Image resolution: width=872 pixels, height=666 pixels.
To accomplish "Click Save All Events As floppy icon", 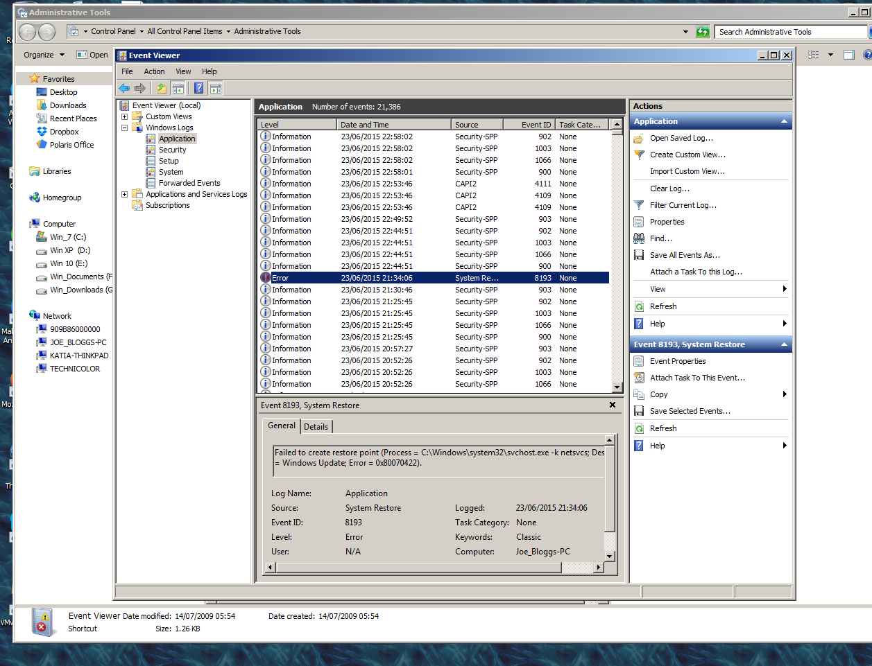I will pos(639,255).
